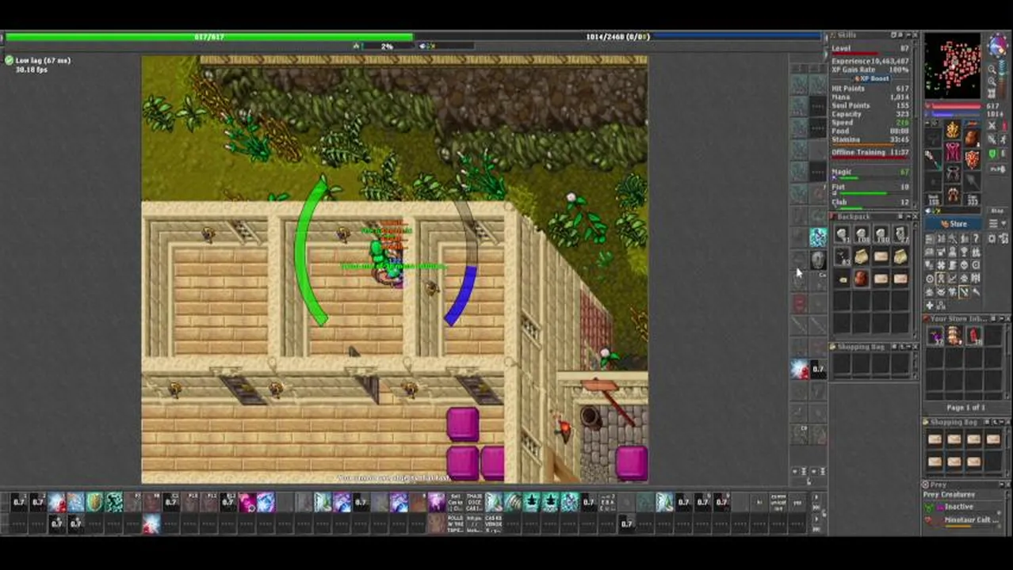Click the plus icon under the widget grid
This screenshot has width=1013, height=570.
point(930,305)
